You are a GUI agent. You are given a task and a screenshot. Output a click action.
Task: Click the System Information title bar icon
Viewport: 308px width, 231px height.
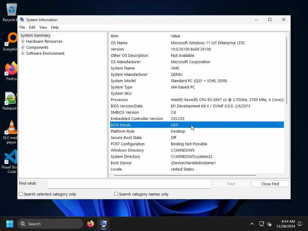22,20
